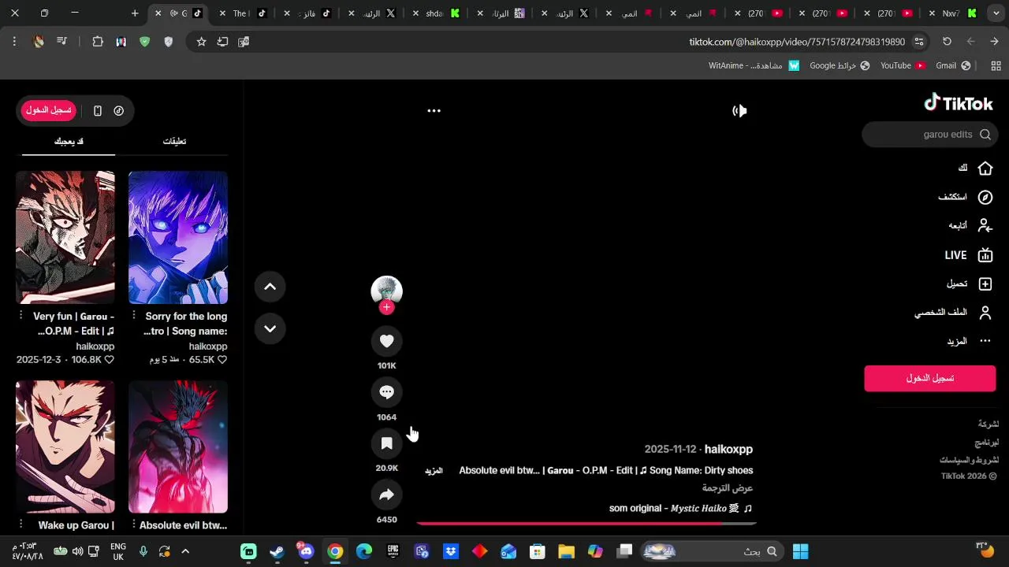Open 'Wake up Garou' video thumbnail

(x=65, y=447)
